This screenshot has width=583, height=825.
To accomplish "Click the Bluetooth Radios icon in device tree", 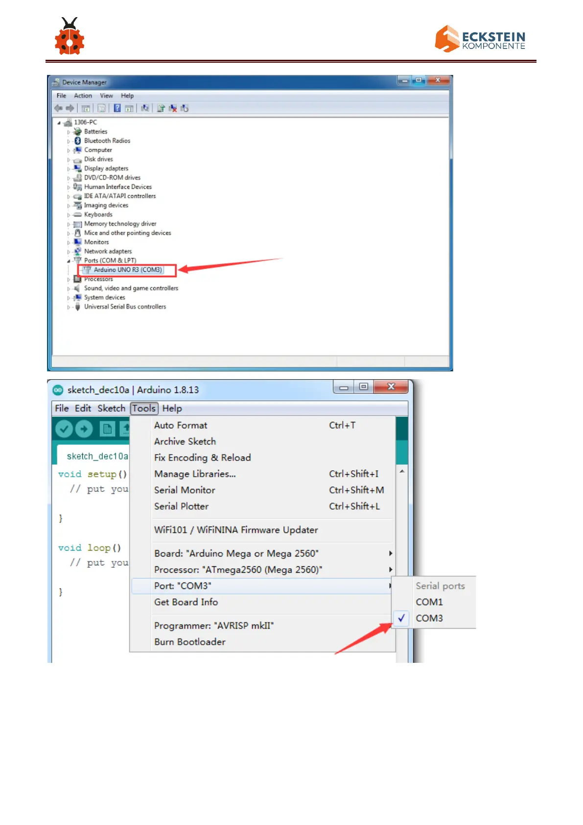I will click(77, 141).
